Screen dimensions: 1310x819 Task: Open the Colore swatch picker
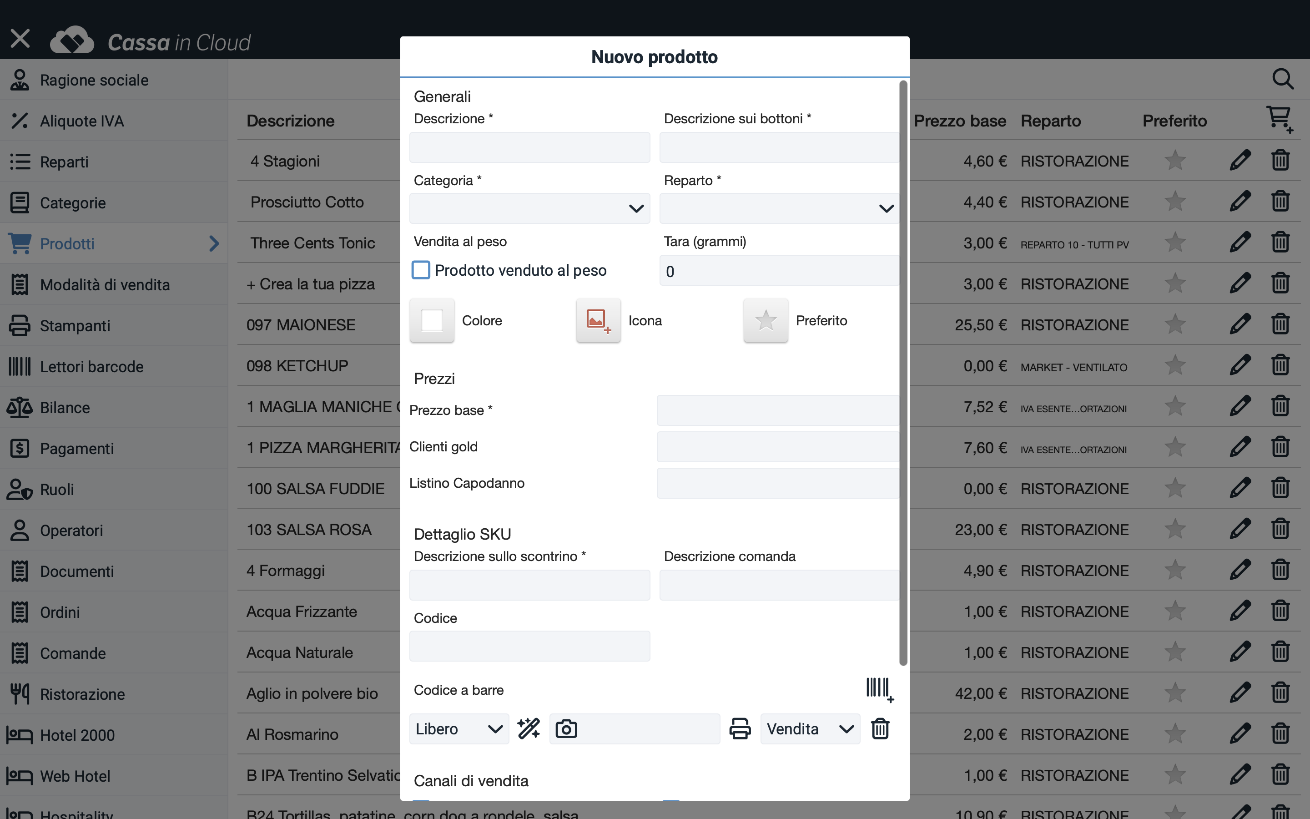(x=431, y=320)
